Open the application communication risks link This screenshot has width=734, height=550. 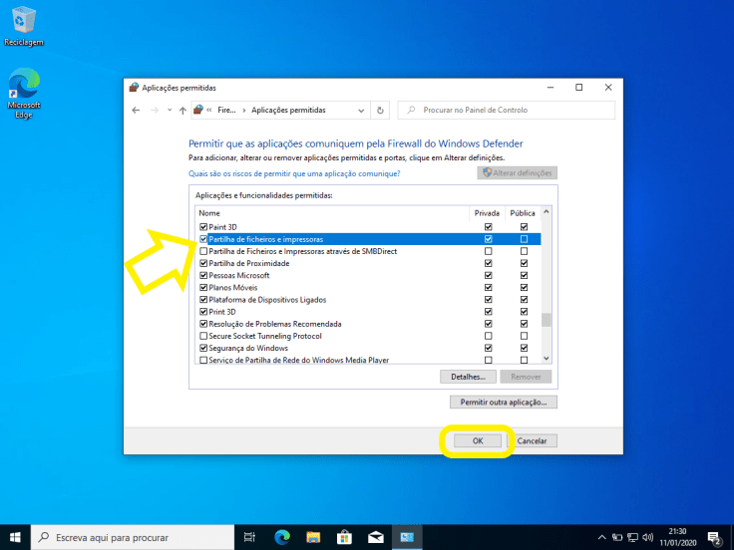coord(294,173)
